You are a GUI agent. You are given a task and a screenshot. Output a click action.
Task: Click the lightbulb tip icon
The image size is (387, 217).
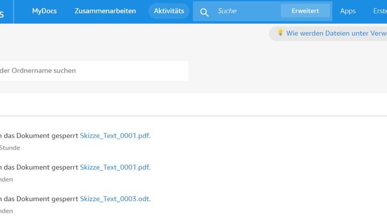280,33
